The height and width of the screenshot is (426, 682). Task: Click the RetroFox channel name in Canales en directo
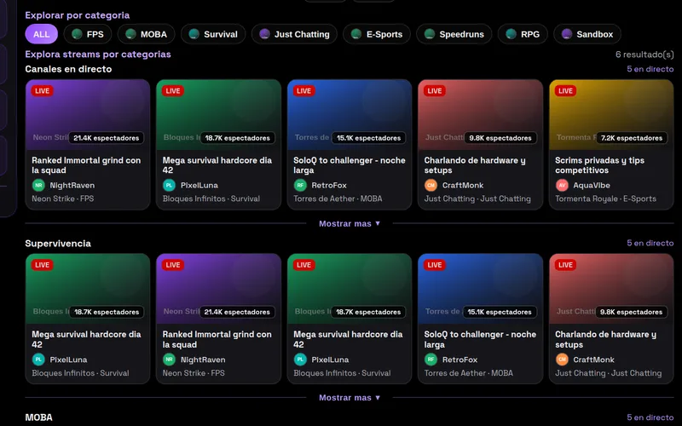point(329,185)
